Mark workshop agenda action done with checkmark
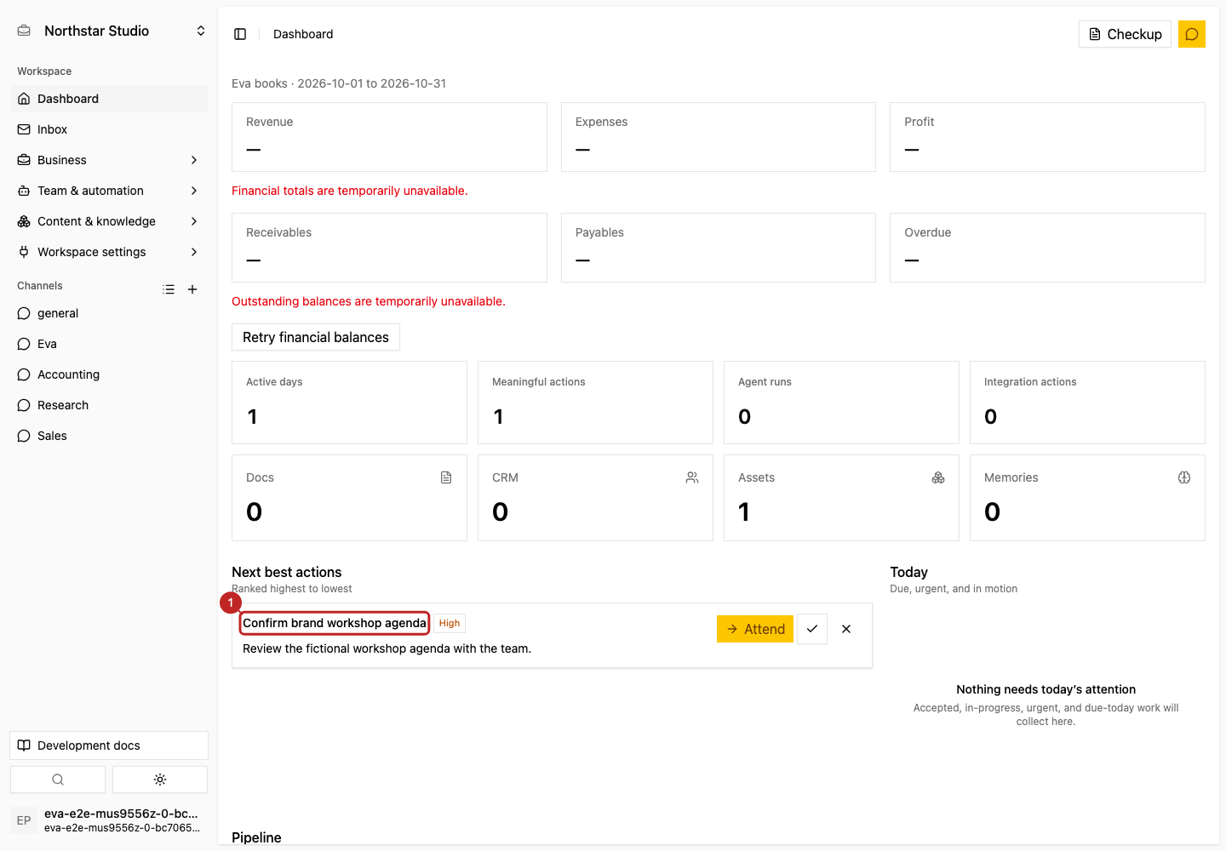The width and height of the screenshot is (1226, 851). tap(812, 629)
